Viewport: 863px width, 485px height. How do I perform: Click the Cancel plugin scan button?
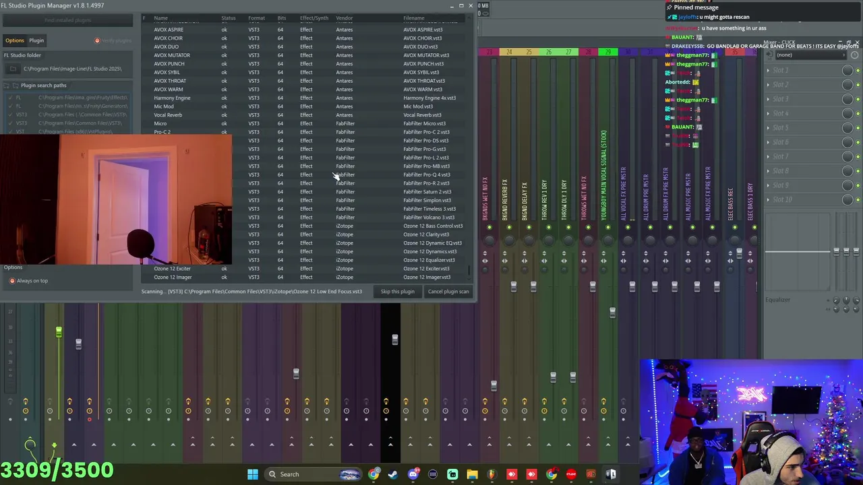pyautogui.click(x=448, y=292)
